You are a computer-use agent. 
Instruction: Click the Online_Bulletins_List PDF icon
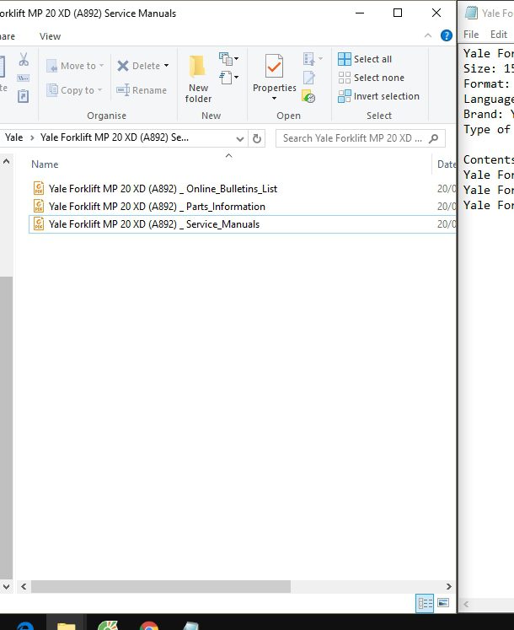[39, 188]
